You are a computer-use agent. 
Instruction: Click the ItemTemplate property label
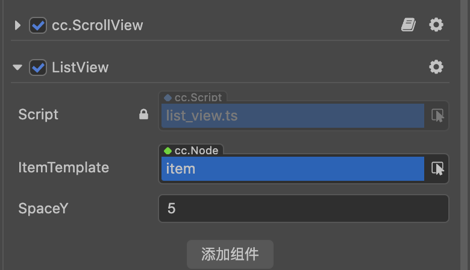pyautogui.click(x=64, y=168)
